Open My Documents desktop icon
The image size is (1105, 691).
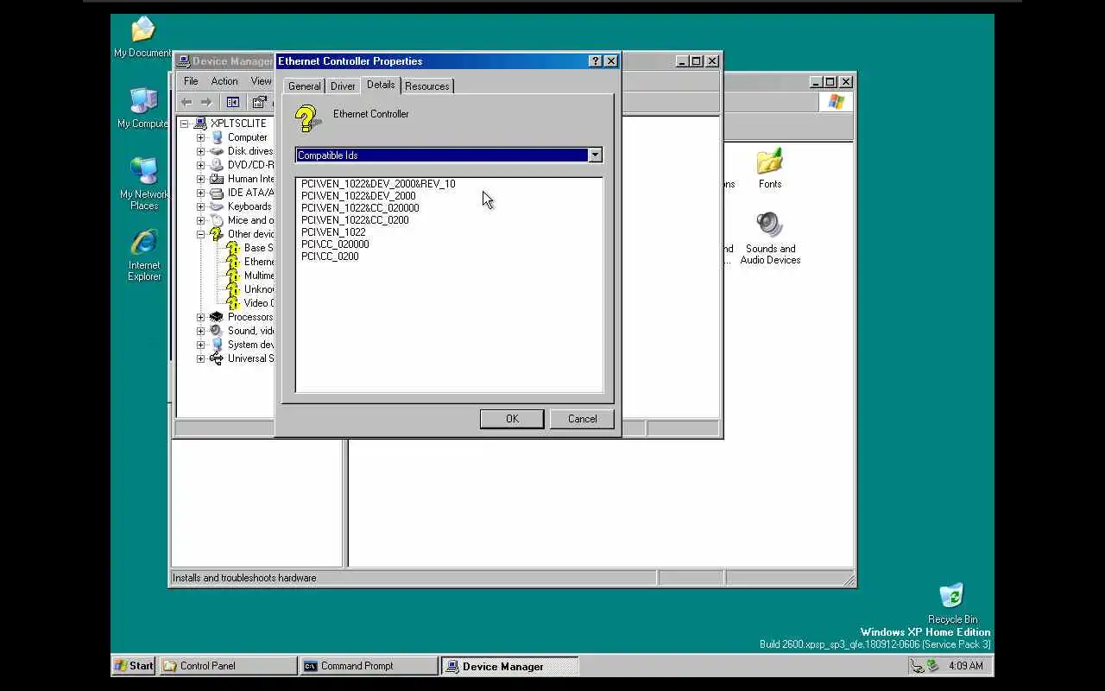142,37
